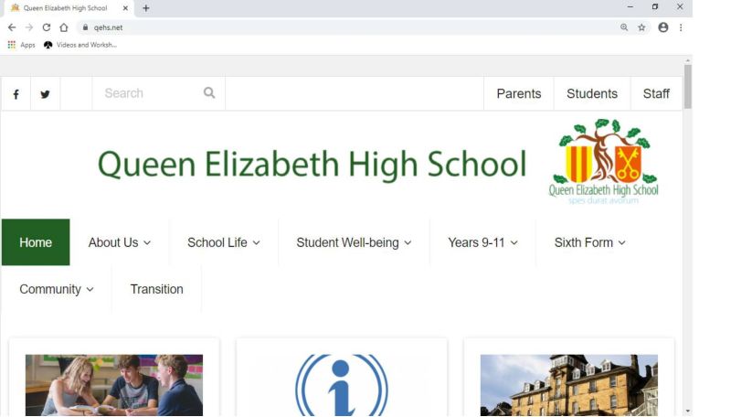Viewport: 731px width, 417px height.
Task: Open the Apps grid shortcut in bookmarks bar
Action: (21, 45)
